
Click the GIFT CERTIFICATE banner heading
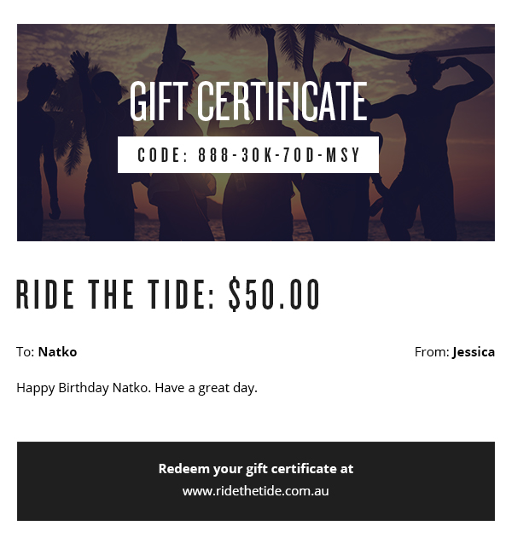[x=247, y=101]
